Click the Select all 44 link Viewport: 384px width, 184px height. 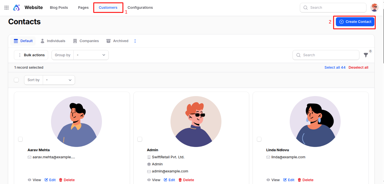pyautogui.click(x=335, y=68)
